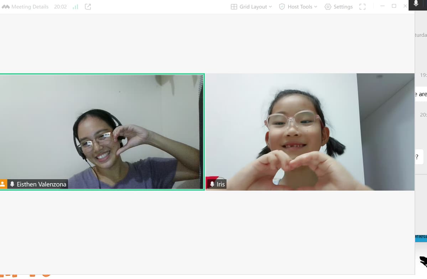The image size is (427, 279).
Task: Click the microphone icon in the top-right corner
Action: 416,4
